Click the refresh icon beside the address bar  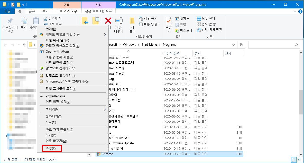coord(241,44)
